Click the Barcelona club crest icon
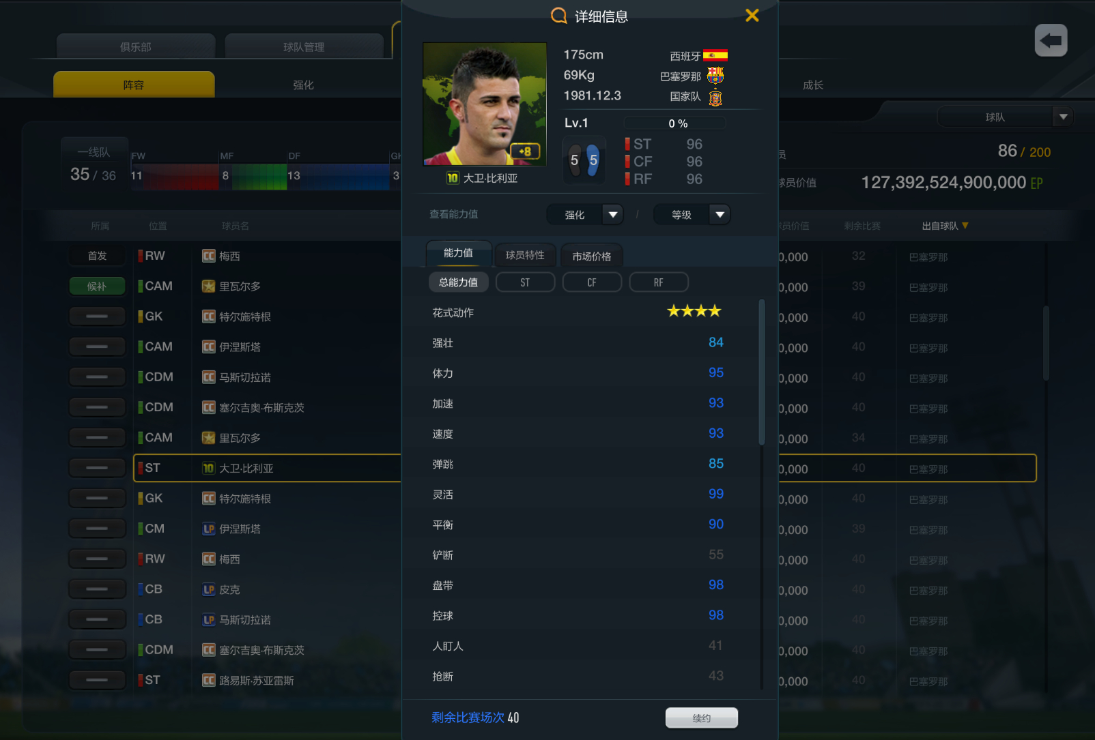Screen dimensions: 1095x740 click(715, 75)
